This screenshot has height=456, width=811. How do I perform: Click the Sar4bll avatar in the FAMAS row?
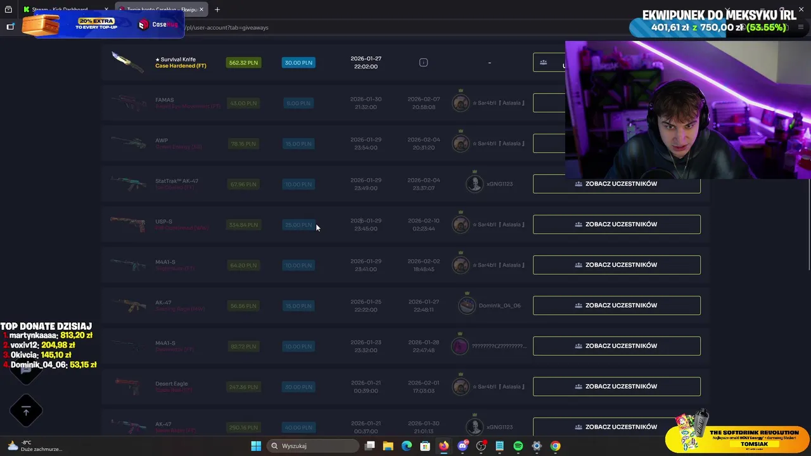(x=461, y=103)
